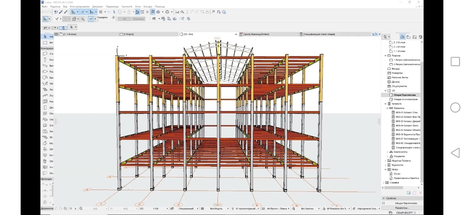Image resolution: width=467 pixels, height=215 pixels.
Task: Switch navigator to Layout Book
Action: click(x=415, y=37)
